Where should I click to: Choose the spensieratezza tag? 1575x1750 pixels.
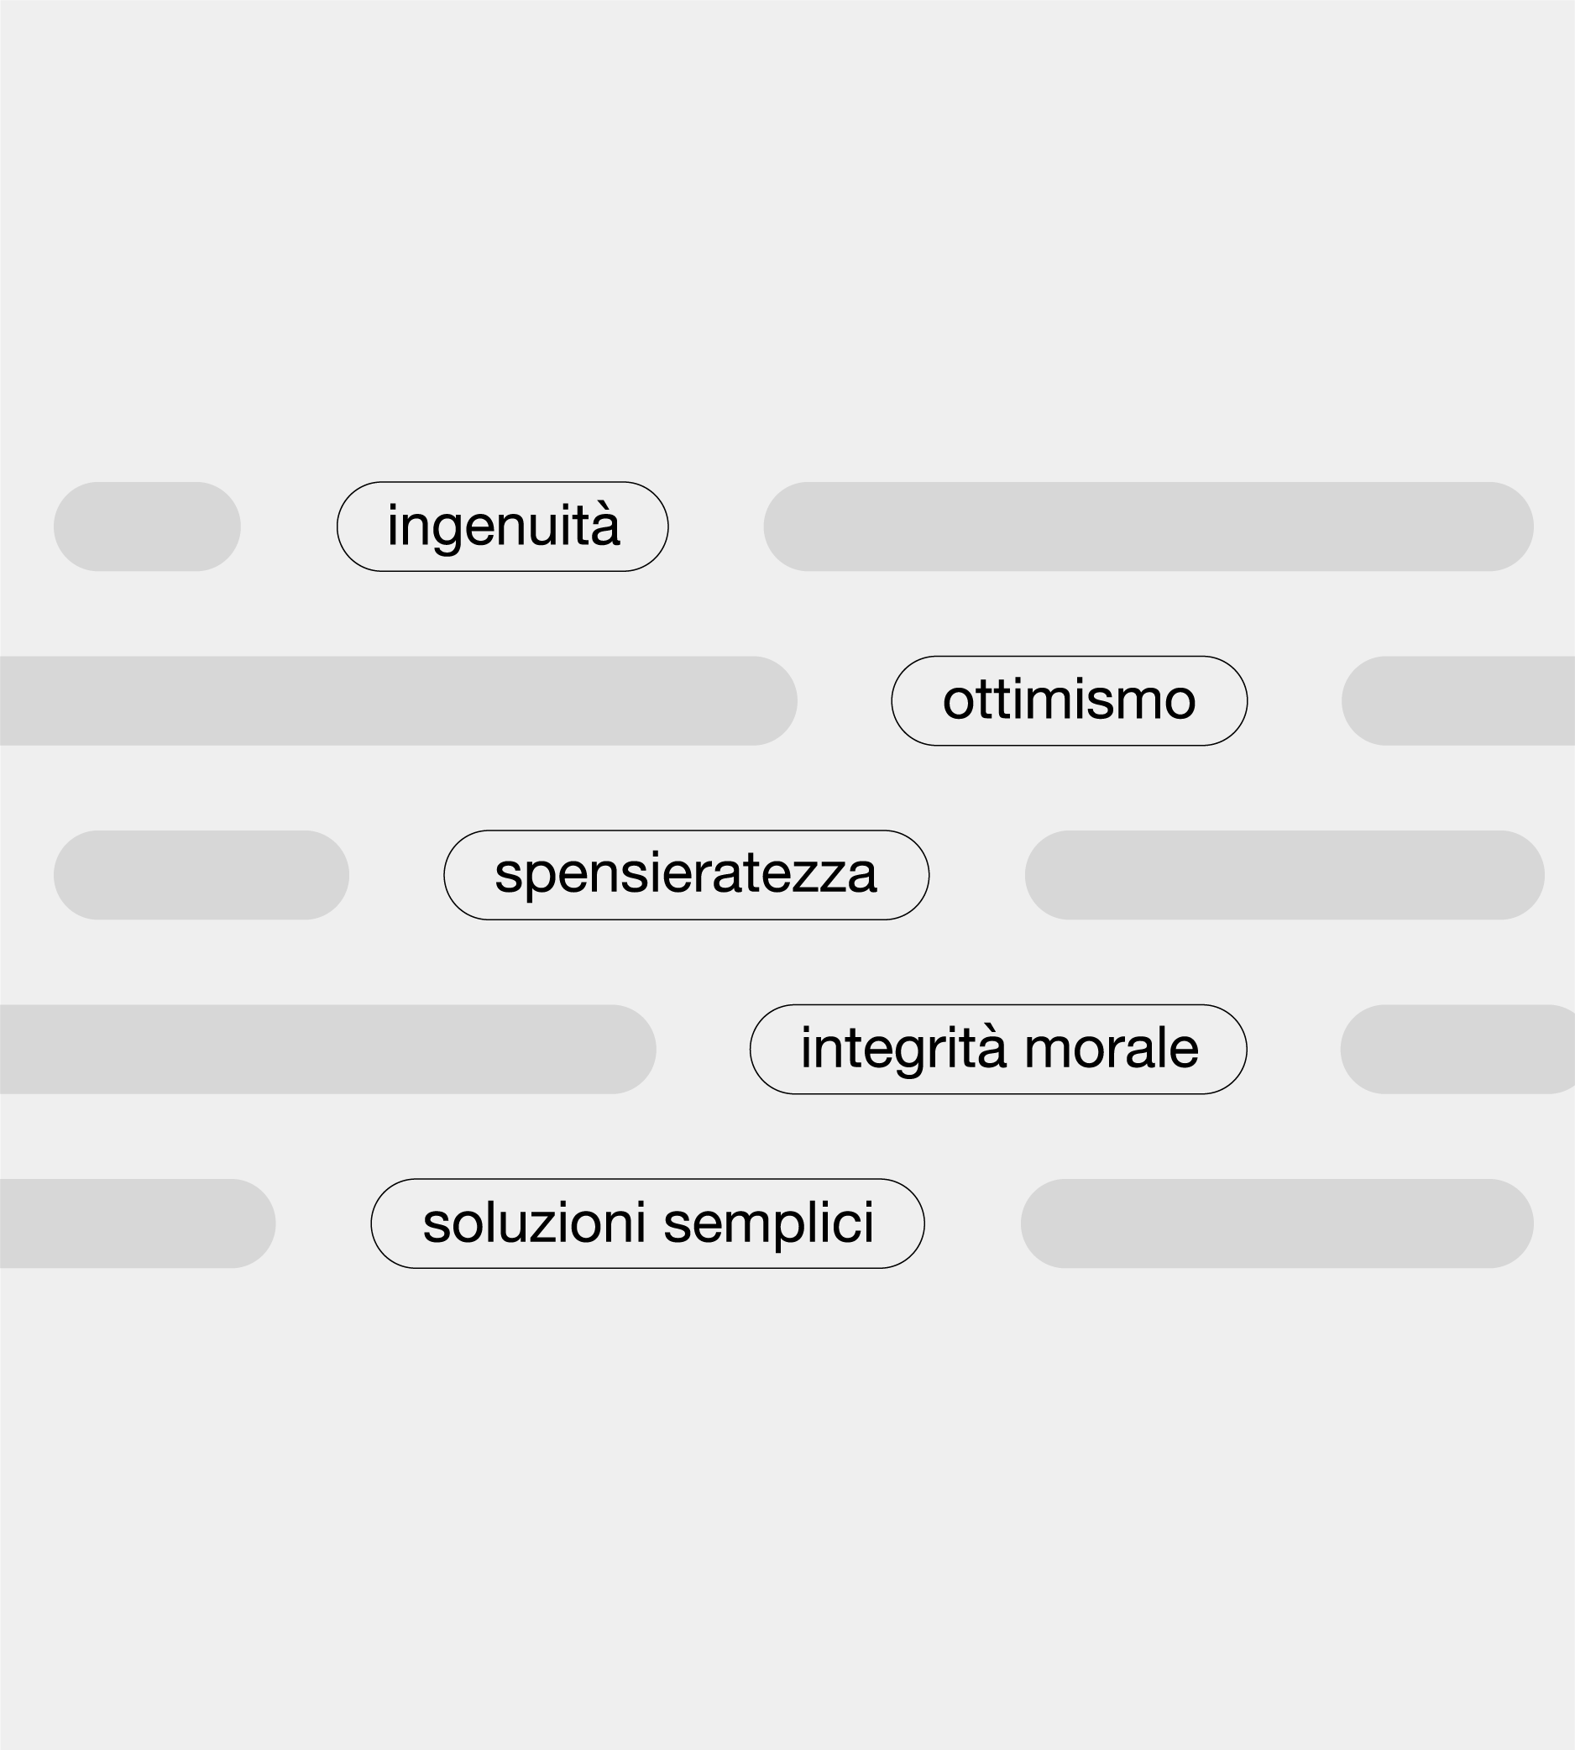click(x=686, y=875)
